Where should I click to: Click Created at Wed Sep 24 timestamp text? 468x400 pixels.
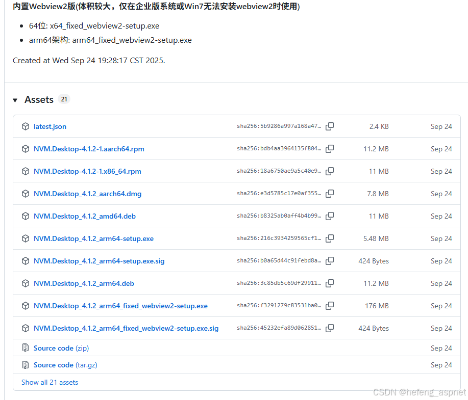click(89, 61)
